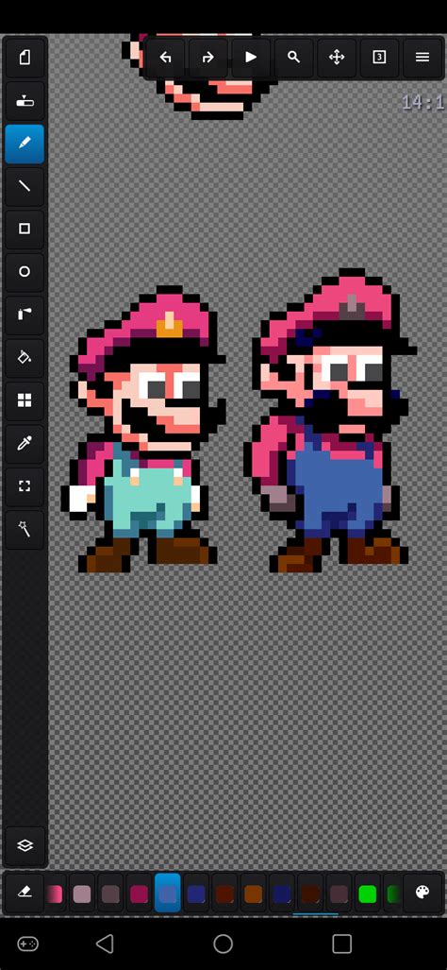Select the Pencil drawing tool
This screenshot has width=447, height=970.
point(25,144)
